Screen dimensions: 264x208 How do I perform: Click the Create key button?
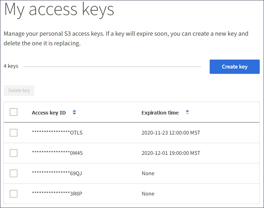[x=234, y=67]
